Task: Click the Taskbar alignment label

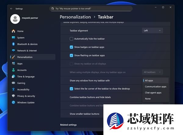Action: point(79,31)
